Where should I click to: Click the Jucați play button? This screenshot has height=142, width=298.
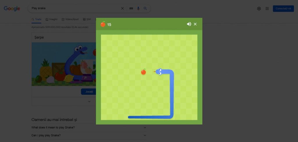click(x=88, y=92)
